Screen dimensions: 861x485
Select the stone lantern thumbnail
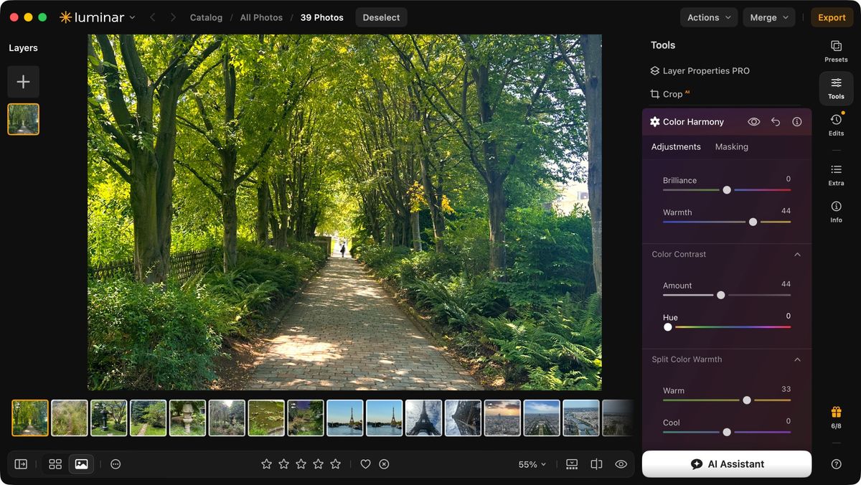click(187, 418)
